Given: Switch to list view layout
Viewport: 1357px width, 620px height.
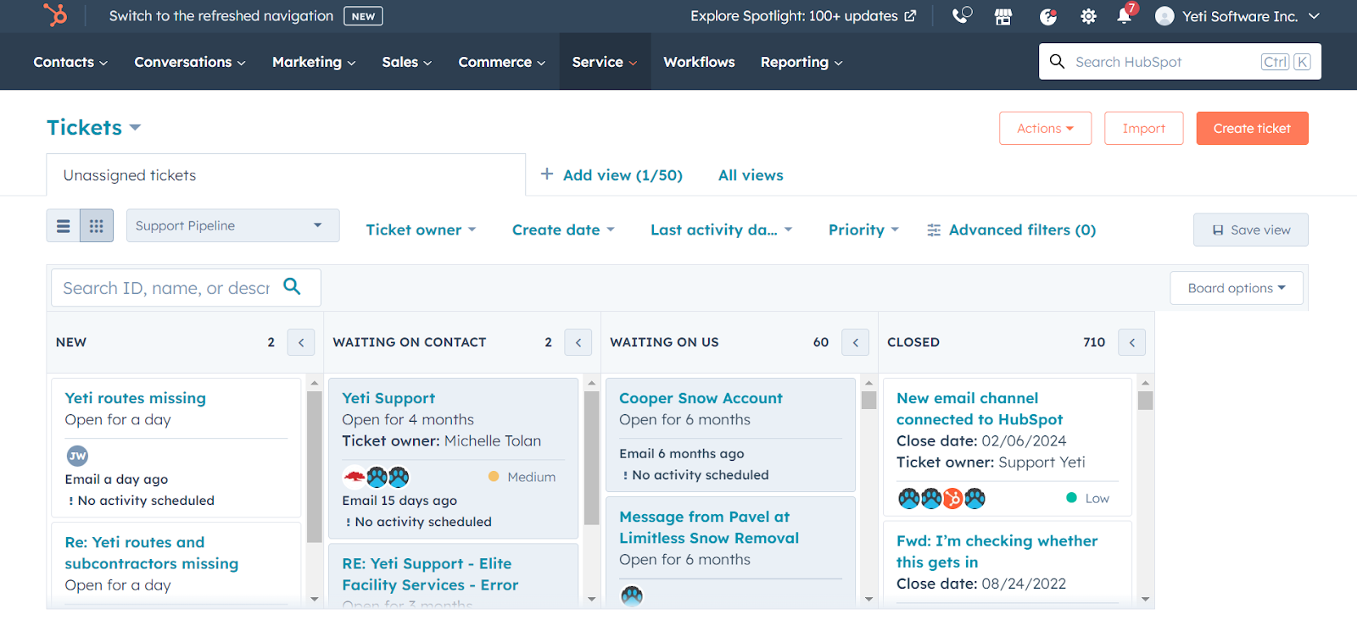Looking at the screenshot, I should coord(64,226).
